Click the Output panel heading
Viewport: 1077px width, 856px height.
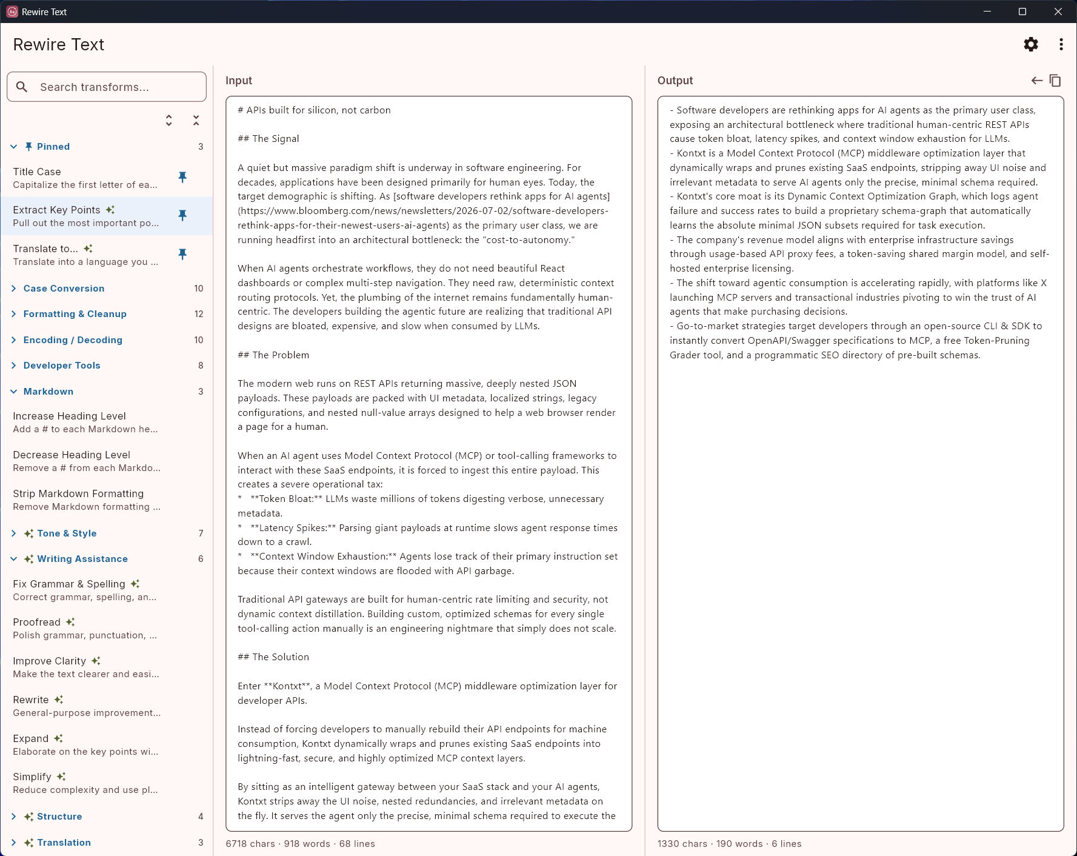(x=675, y=81)
